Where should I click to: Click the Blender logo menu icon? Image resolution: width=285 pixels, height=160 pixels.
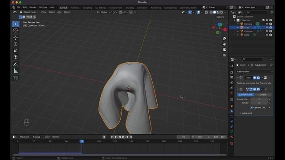click(14, 8)
